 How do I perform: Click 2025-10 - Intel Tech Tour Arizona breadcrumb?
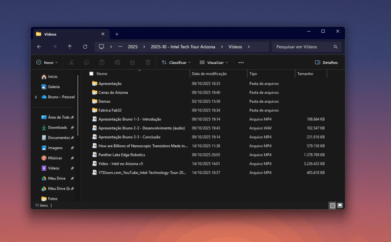(x=183, y=47)
